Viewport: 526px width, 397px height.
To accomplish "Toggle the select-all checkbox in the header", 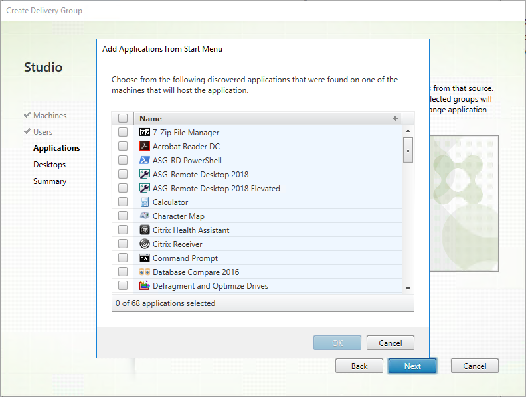I will [123, 118].
